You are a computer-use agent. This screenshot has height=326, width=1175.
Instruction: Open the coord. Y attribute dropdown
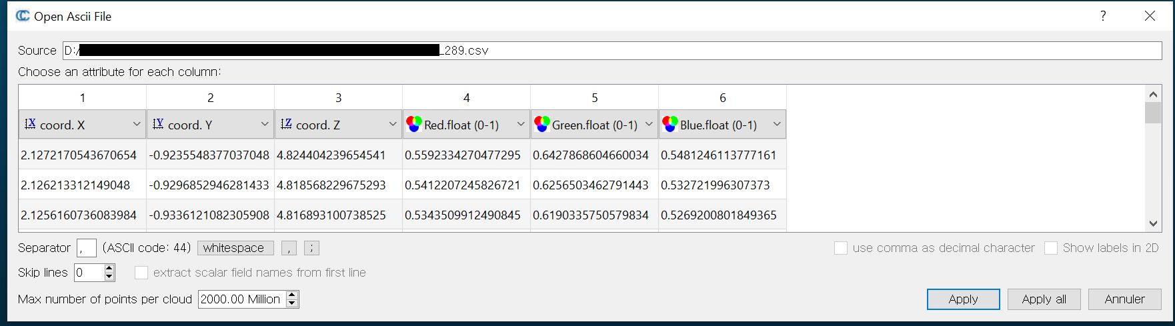coord(211,125)
